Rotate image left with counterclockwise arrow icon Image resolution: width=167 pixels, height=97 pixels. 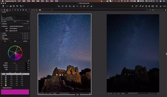click(146, 6)
